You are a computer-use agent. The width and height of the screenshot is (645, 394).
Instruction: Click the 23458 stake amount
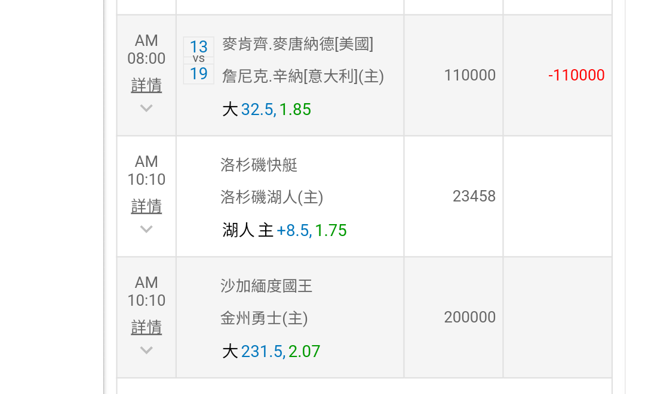(474, 196)
